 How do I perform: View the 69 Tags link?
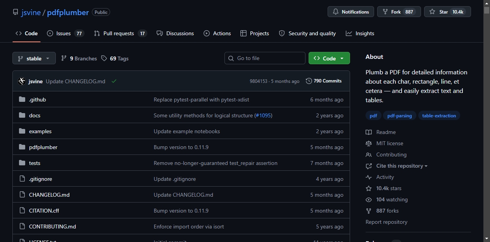[x=115, y=58]
